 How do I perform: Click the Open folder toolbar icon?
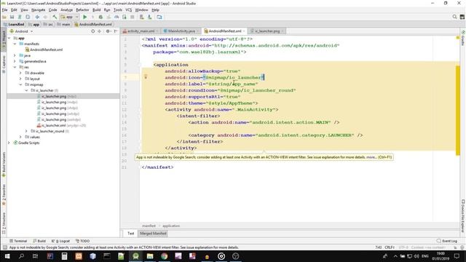(4, 17)
